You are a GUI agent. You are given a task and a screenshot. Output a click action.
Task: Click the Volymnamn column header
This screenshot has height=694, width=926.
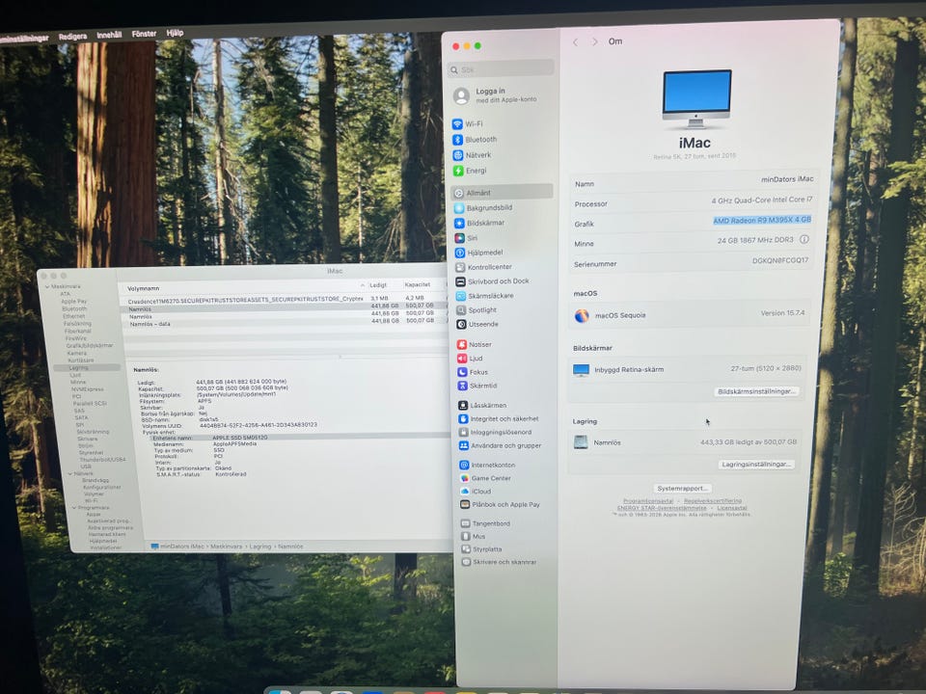144,288
